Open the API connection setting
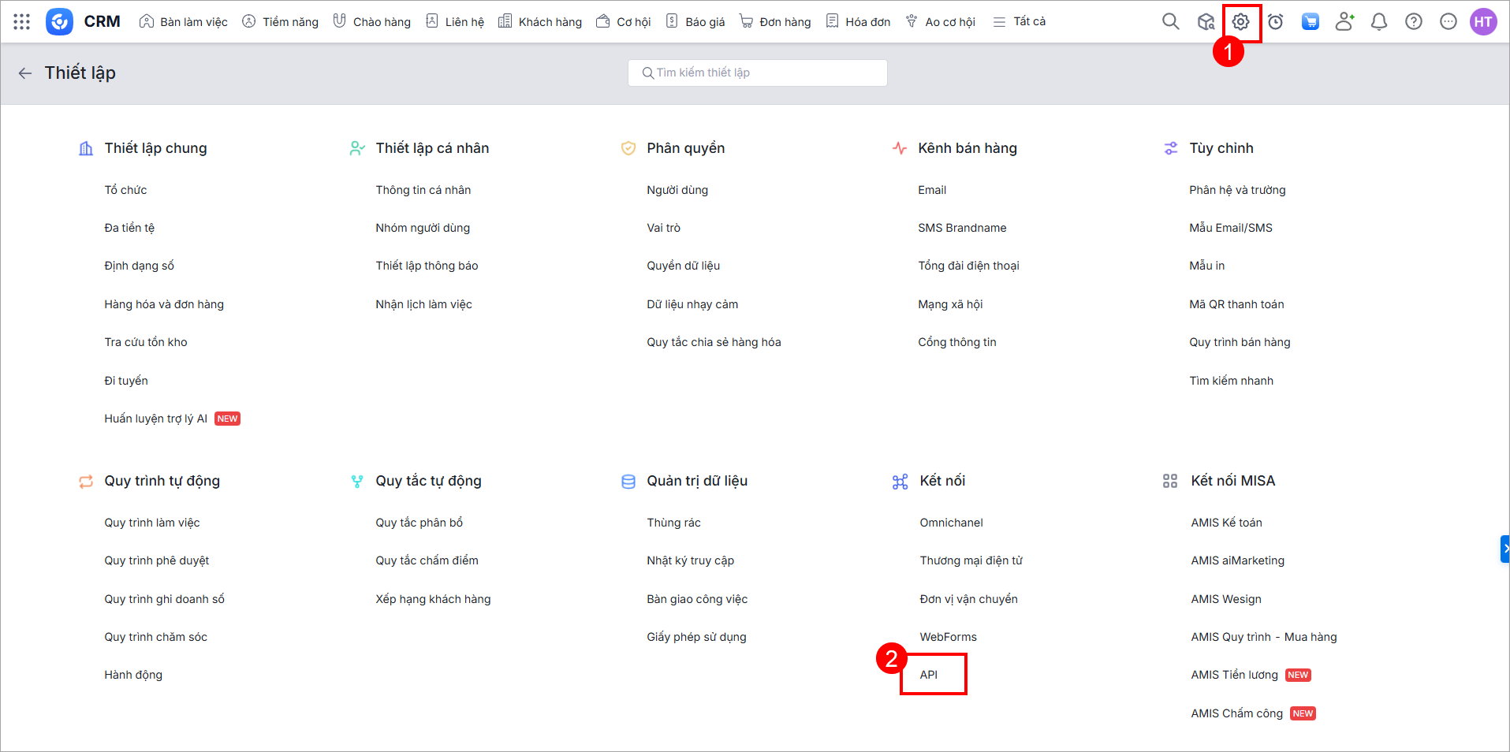 click(x=929, y=675)
